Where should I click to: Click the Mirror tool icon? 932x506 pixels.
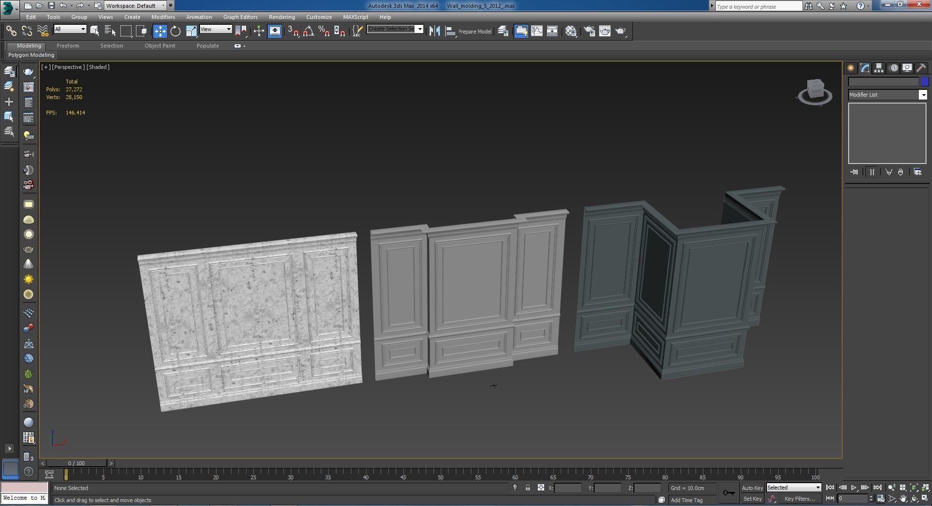pyautogui.click(x=434, y=31)
